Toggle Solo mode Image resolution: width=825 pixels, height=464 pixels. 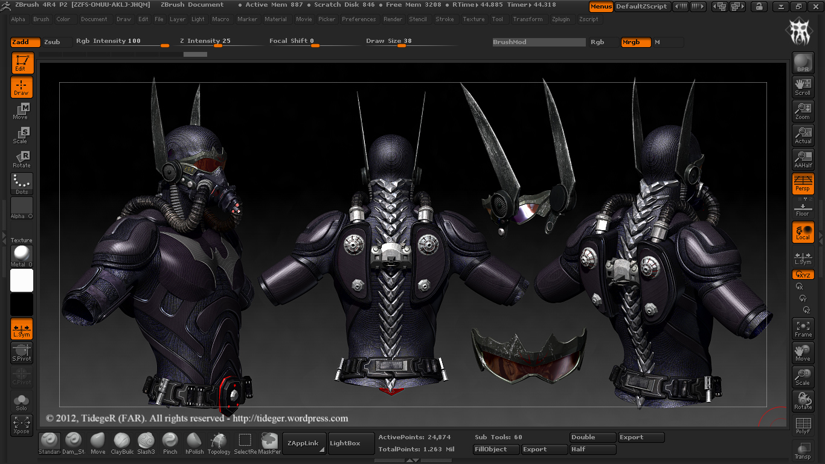22,402
